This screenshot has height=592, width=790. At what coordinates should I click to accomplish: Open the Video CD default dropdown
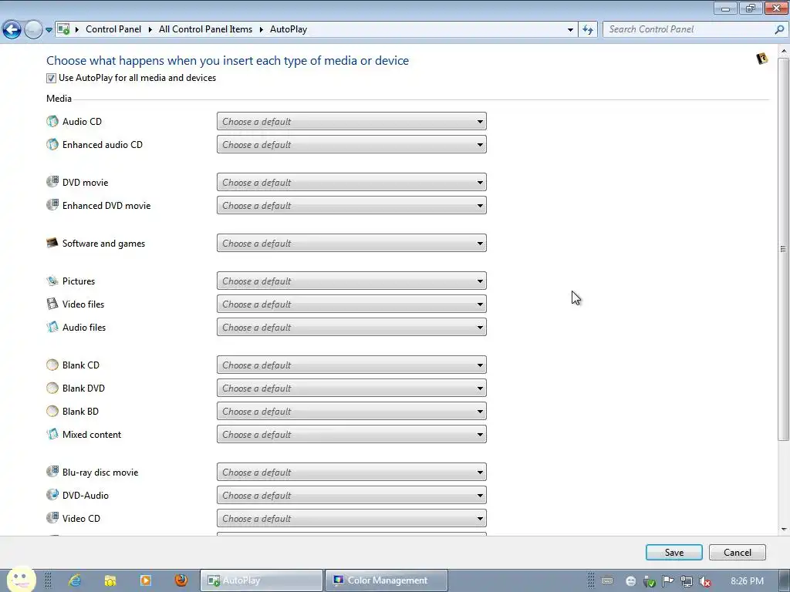[x=352, y=519]
